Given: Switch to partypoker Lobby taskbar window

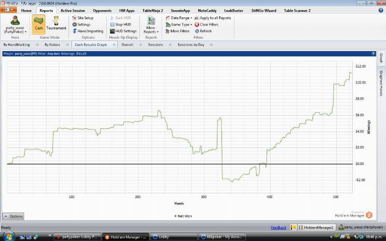Looking at the screenshot, I should [x=77, y=237].
